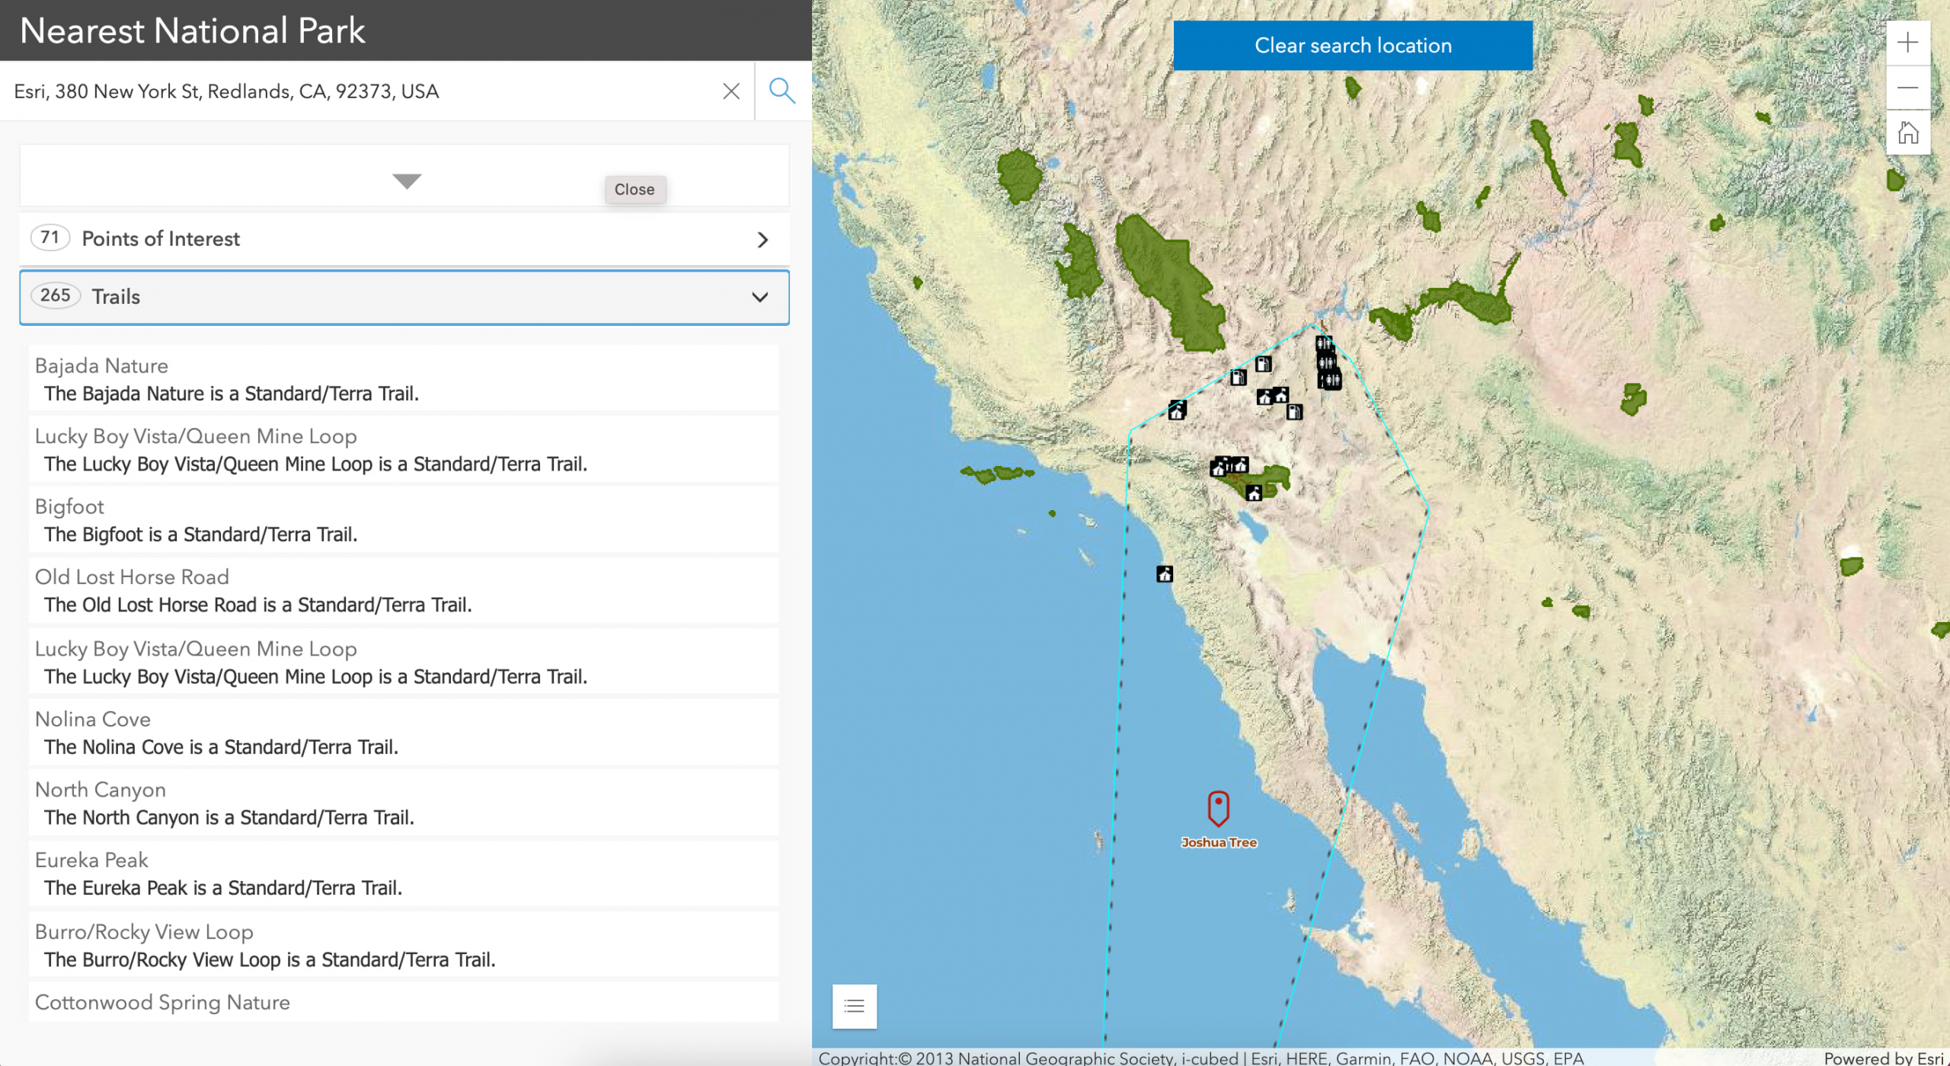Click the fuel station icon on map
Image resolution: width=1950 pixels, height=1066 pixels.
click(1263, 364)
